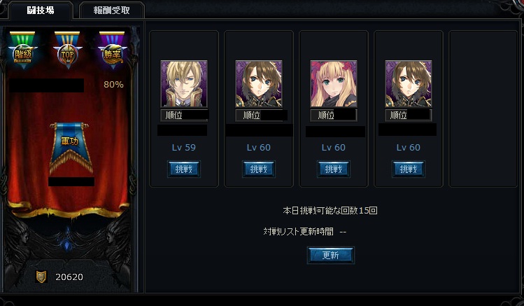Challenge the blonde girl Lv 60 opponent
Image resolution: width=524 pixels, height=306 pixels.
coord(334,169)
